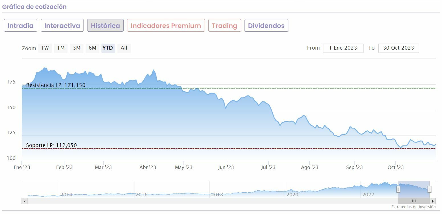The height and width of the screenshot is (214, 442).
Task: Select the 3M zoom range
Action: pyautogui.click(x=77, y=48)
